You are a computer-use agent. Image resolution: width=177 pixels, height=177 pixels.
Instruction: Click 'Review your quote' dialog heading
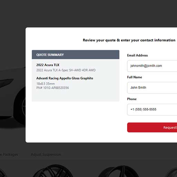click(x=129, y=40)
